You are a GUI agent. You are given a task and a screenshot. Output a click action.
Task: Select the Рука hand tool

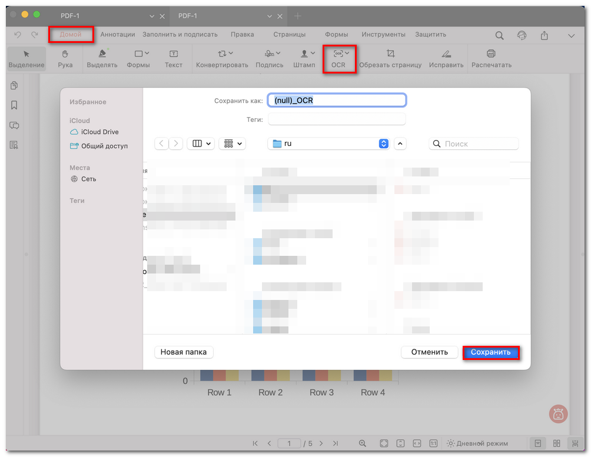tap(65, 59)
